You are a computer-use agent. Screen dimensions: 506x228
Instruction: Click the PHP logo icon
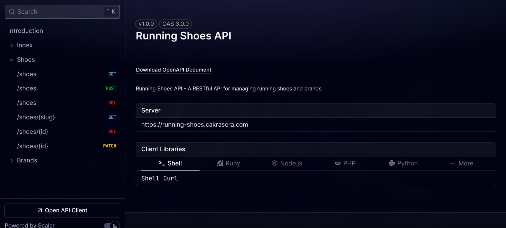[338, 163]
